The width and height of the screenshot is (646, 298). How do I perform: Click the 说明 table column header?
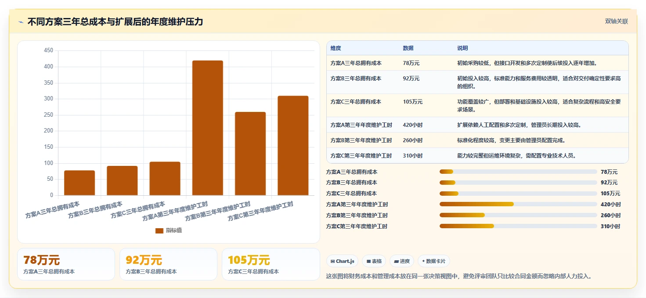[462, 48]
